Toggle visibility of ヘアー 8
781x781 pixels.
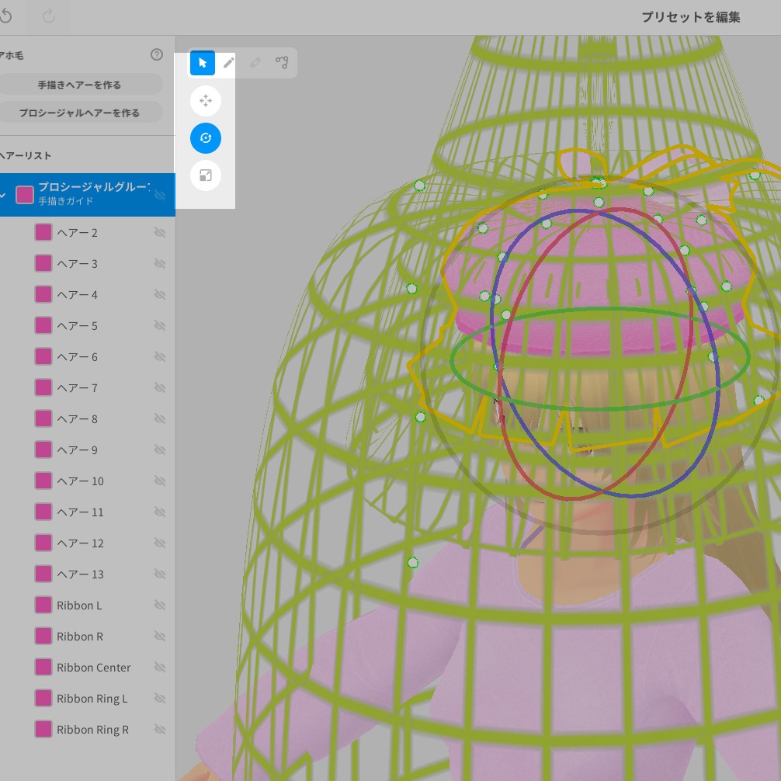coord(159,418)
